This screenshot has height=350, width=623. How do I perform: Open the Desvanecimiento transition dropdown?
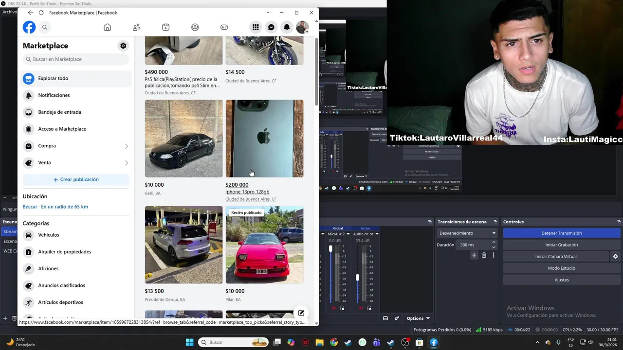point(466,233)
